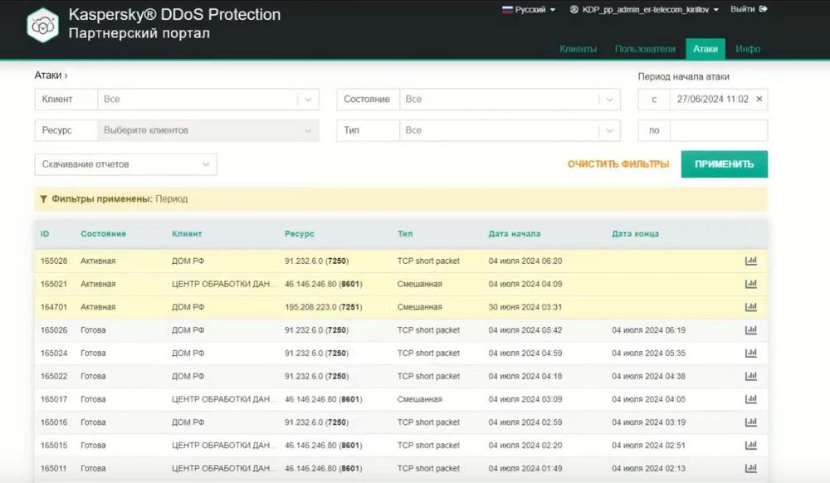The height and width of the screenshot is (483, 830).
Task: Click ОЧИСТИТЬ ФИЛЬТРЫ link
Action: click(x=618, y=164)
